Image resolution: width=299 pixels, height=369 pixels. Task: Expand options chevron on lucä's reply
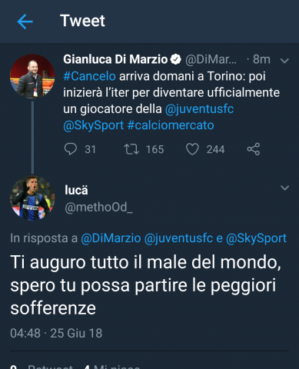pyautogui.click(x=284, y=188)
